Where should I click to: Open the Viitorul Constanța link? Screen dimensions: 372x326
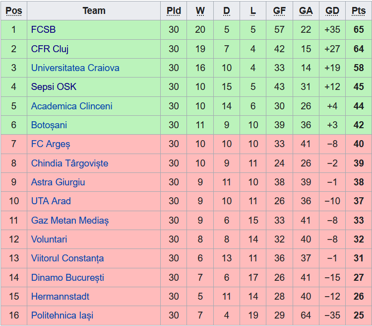pos(67,258)
